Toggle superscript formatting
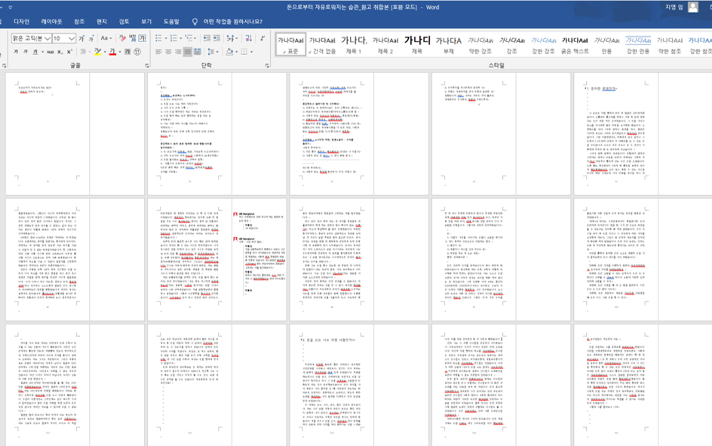Image resolution: width=712 pixels, height=446 pixels. tap(69, 52)
